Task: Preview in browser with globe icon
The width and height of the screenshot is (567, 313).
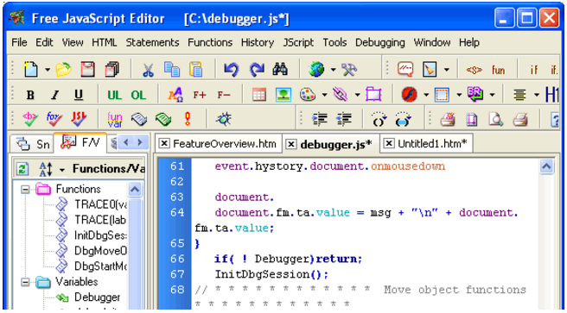Action: [316, 69]
